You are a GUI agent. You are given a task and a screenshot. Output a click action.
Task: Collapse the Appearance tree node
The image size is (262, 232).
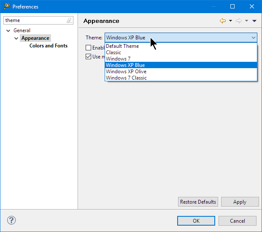coord(16,39)
